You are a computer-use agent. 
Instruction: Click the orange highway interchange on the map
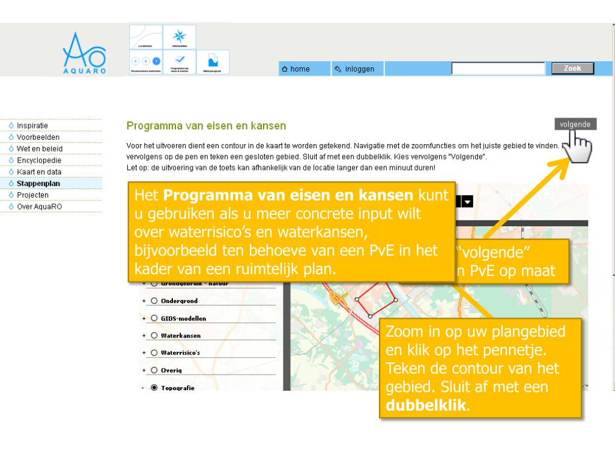pos(339,299)
